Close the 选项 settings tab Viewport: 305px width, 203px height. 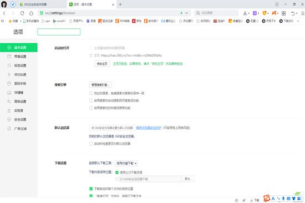[x=113, y=4]
